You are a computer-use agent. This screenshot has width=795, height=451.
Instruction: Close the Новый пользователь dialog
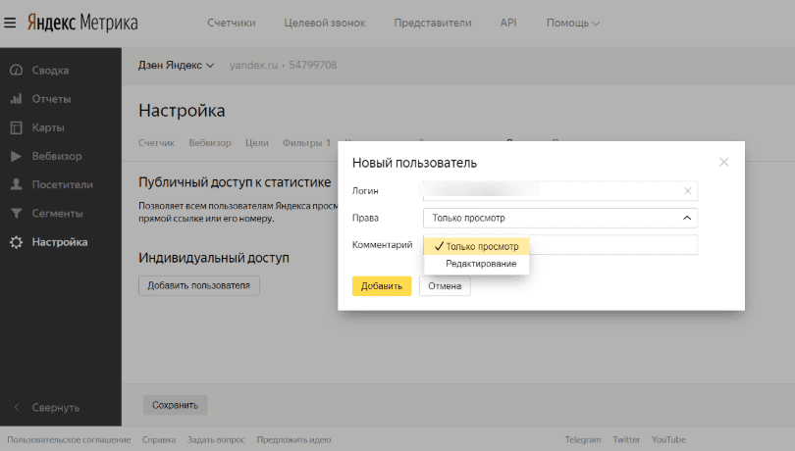pos(723,162)
